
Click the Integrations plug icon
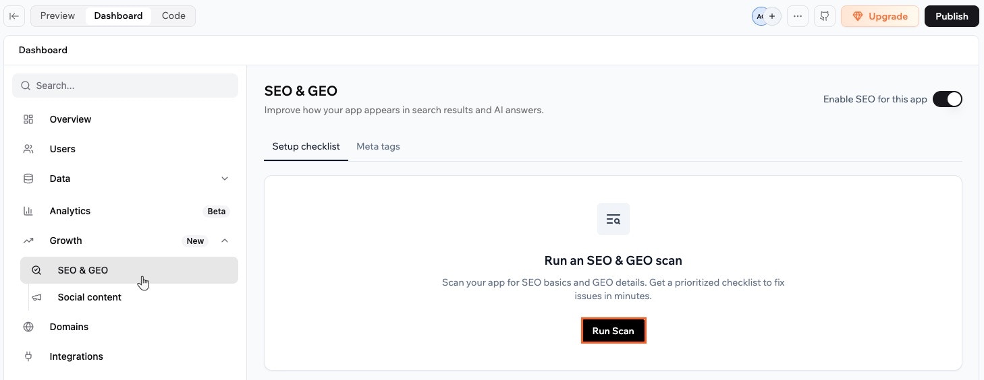tap(28, 356)
